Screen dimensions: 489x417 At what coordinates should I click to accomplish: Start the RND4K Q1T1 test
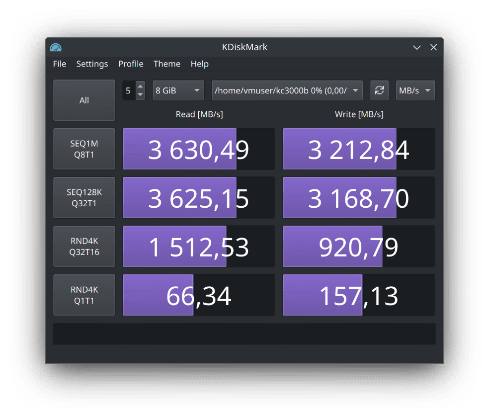click(x=84, y=295)
